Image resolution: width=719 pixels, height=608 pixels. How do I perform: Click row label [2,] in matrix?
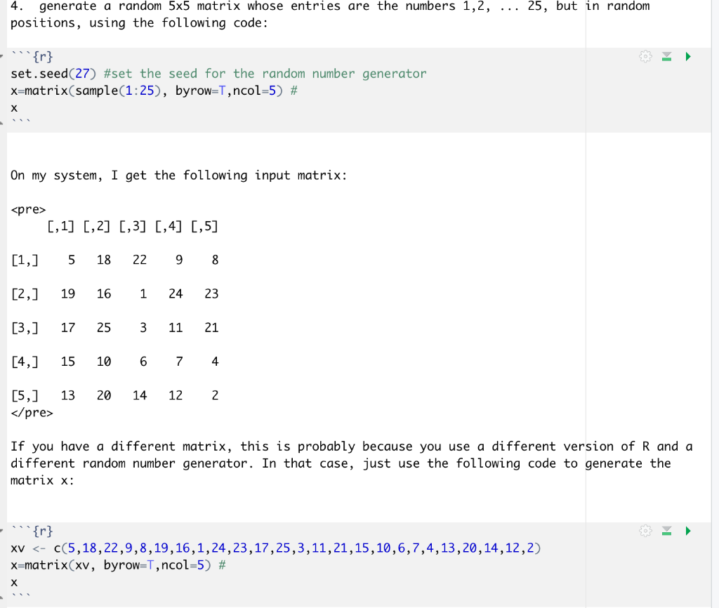click(x=25, y=294)
